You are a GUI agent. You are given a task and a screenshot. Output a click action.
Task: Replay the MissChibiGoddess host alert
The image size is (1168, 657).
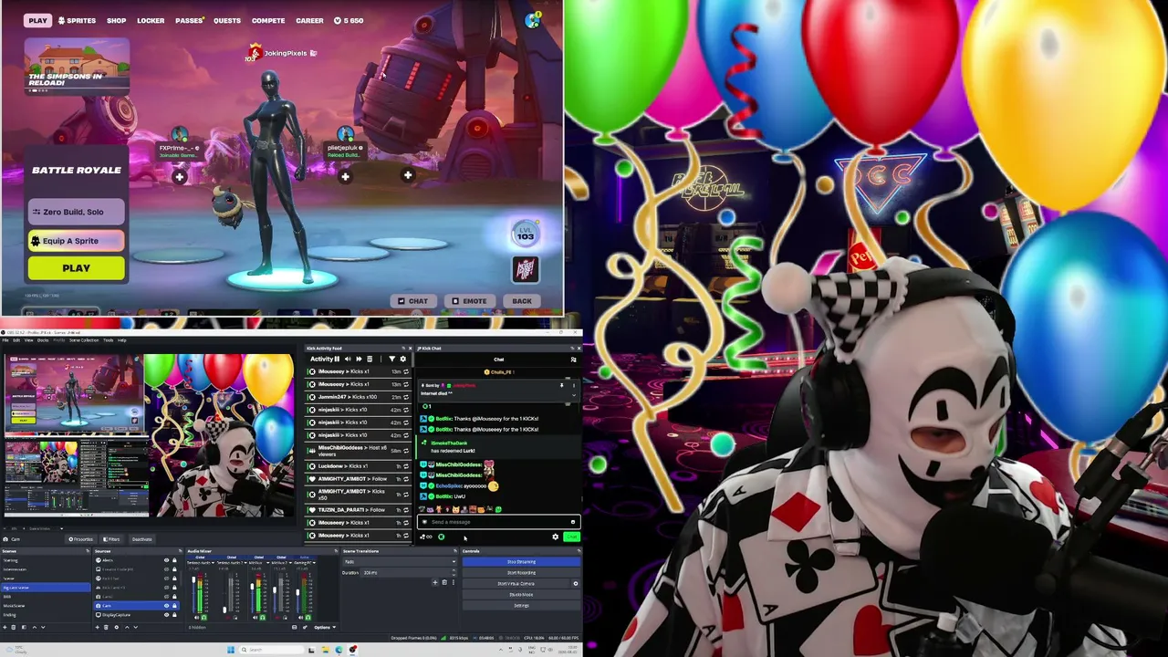[x=406, y=450]
